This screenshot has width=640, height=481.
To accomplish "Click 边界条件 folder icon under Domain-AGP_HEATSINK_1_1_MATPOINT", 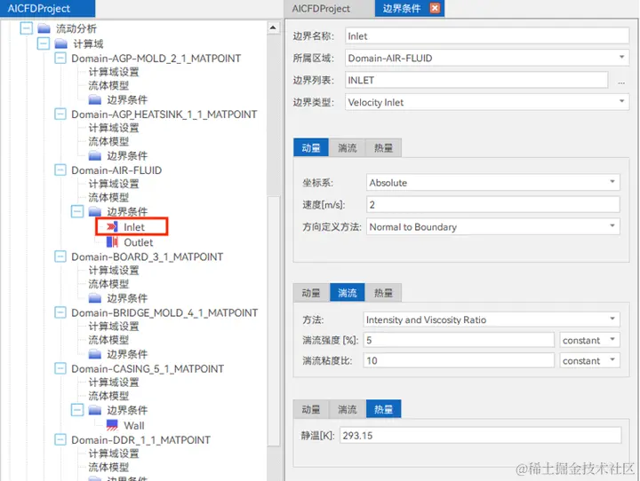I will [95, 155].
